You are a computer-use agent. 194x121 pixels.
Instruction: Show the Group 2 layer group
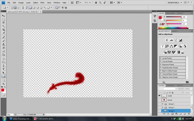click(159, 107)
